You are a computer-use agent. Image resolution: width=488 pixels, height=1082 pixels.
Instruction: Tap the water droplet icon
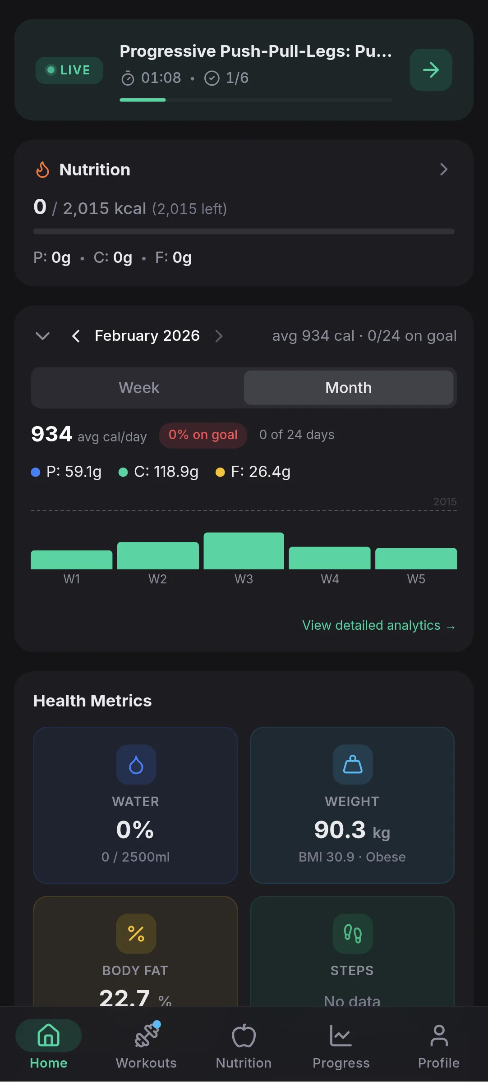click(136, 765)
